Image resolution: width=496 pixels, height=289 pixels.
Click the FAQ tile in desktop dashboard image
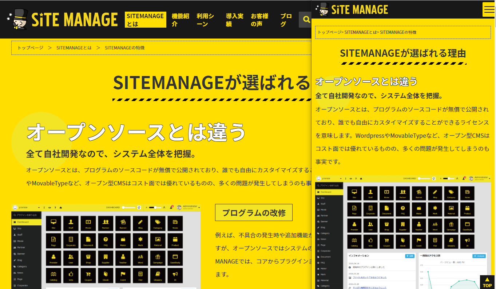(106, 241)
